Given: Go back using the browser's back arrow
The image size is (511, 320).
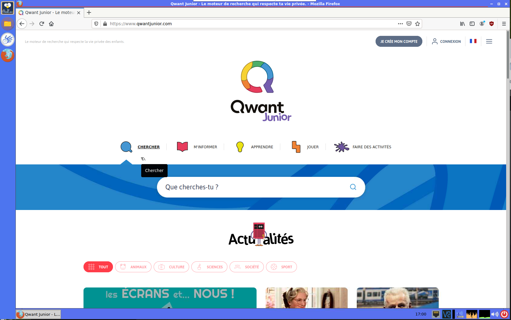Looking at the screenshot, I should [x=22, y=24].
